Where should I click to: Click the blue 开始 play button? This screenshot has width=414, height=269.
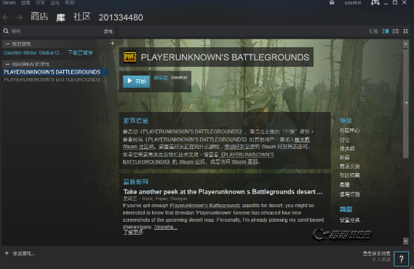[137, 81]
